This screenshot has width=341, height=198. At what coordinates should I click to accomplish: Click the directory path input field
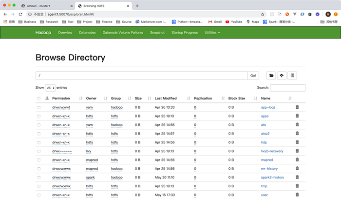pos(142,76)
